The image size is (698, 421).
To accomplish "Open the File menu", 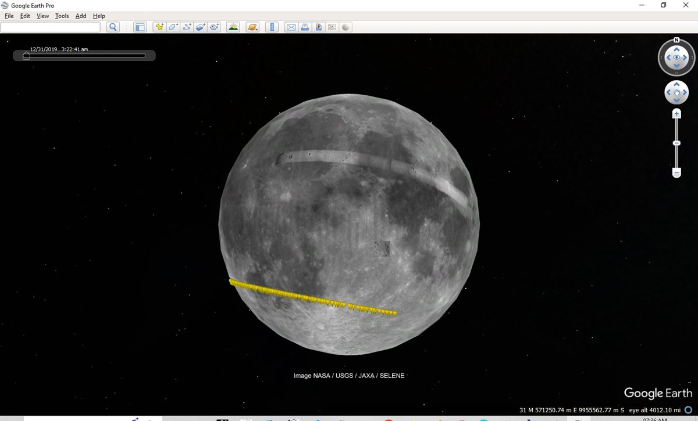I will pos(9,16).
